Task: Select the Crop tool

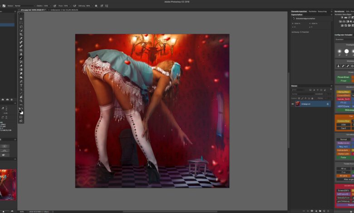Action: coord(21,34)
